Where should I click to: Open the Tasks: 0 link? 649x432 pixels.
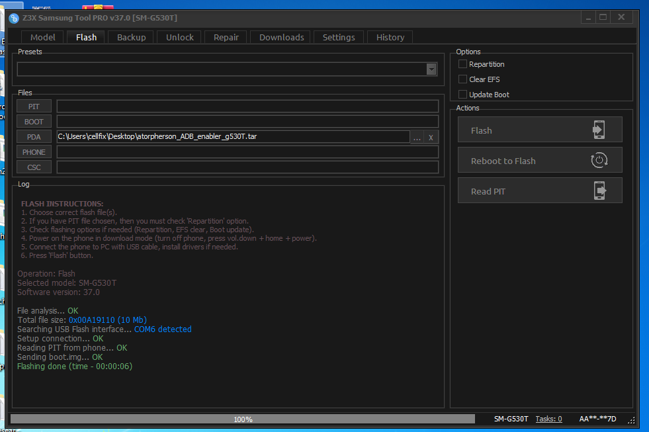tap(548, 419)
